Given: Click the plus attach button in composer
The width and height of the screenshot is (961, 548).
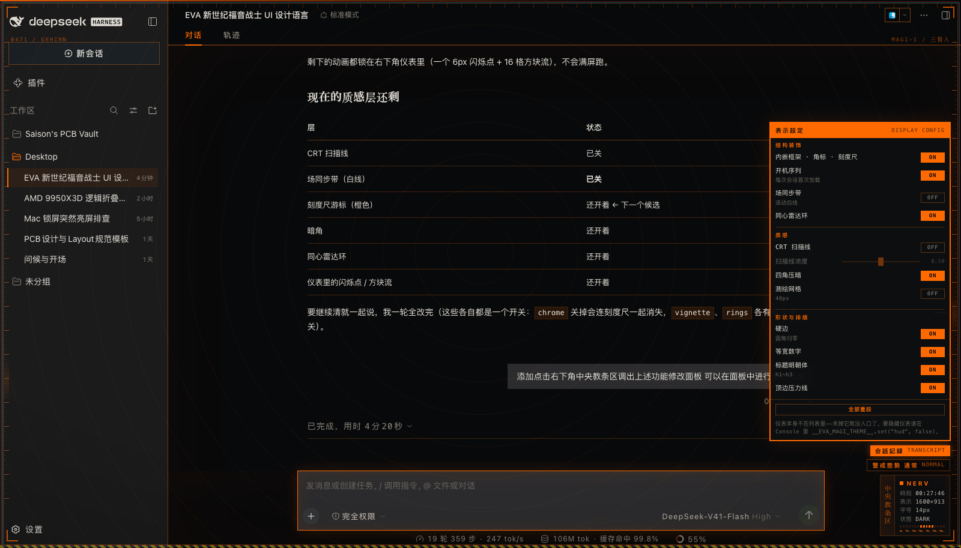Looking at the screenshot, I should (x=311, y=516).
